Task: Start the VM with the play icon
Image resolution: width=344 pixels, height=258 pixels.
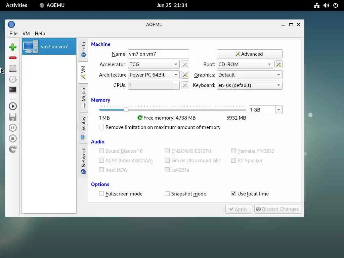Action: (x=13, y=106)
